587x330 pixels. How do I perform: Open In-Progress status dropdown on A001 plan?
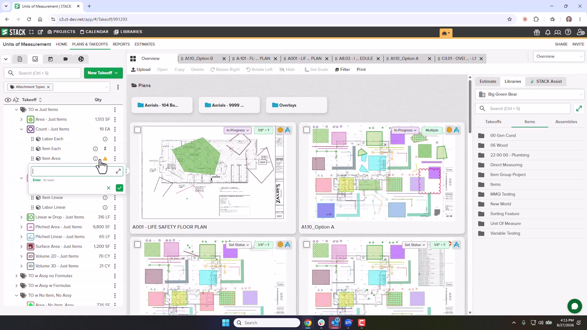[238, 130]
